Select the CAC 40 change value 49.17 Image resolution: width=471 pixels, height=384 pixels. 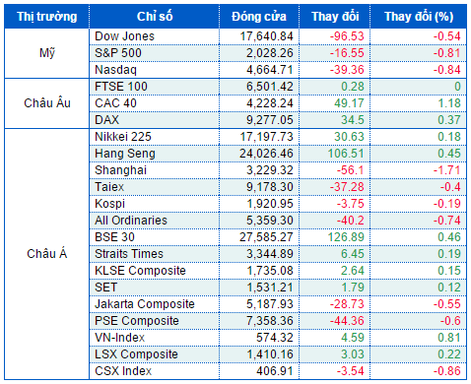(x=349, y=103)
